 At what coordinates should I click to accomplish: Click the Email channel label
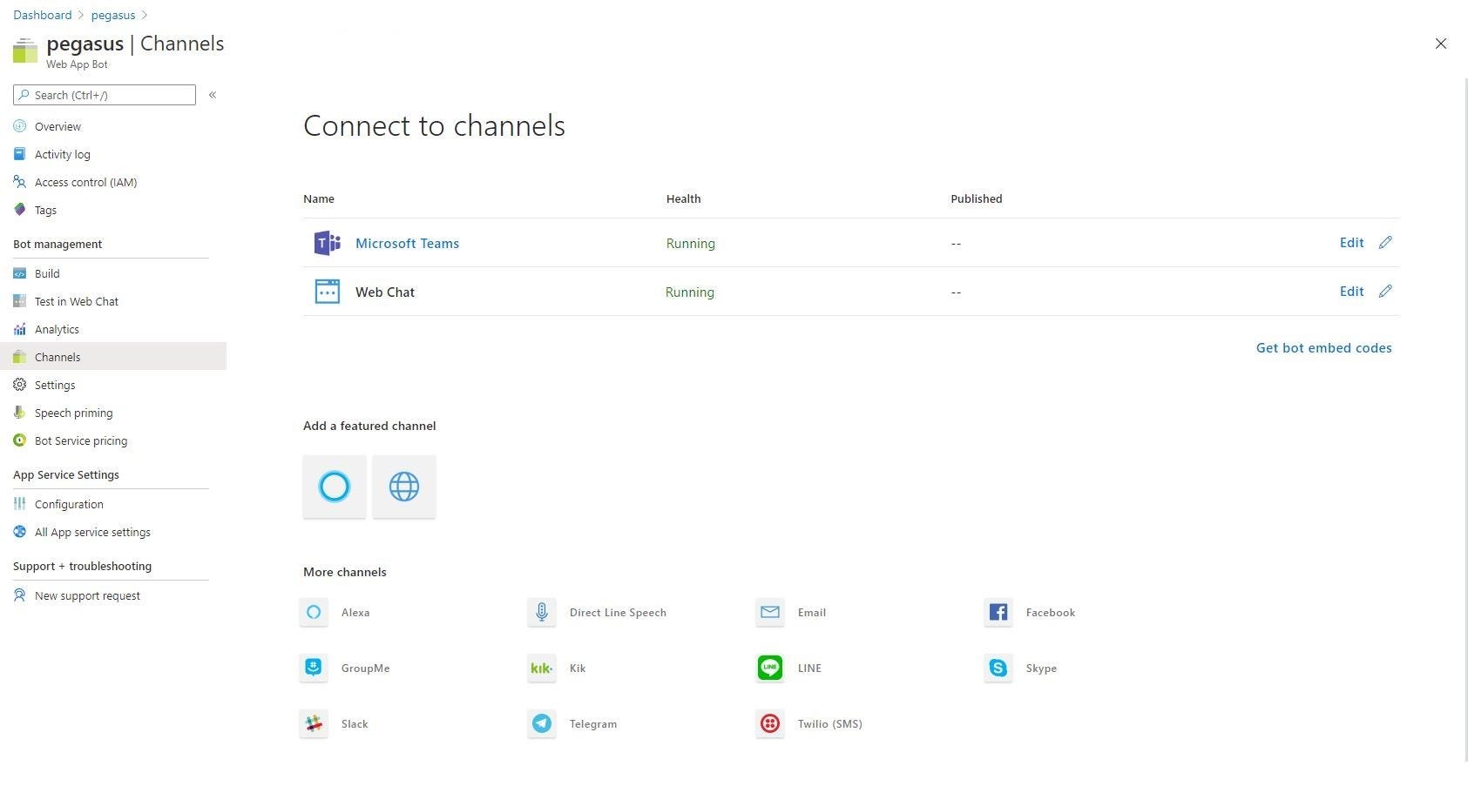(812, 613)
